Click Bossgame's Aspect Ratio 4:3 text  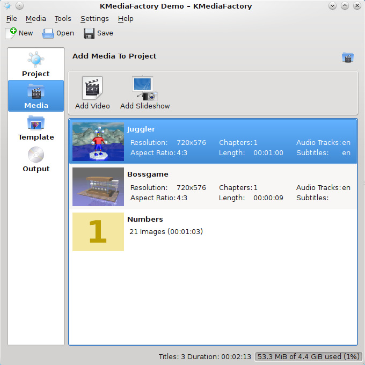point(158,198)
